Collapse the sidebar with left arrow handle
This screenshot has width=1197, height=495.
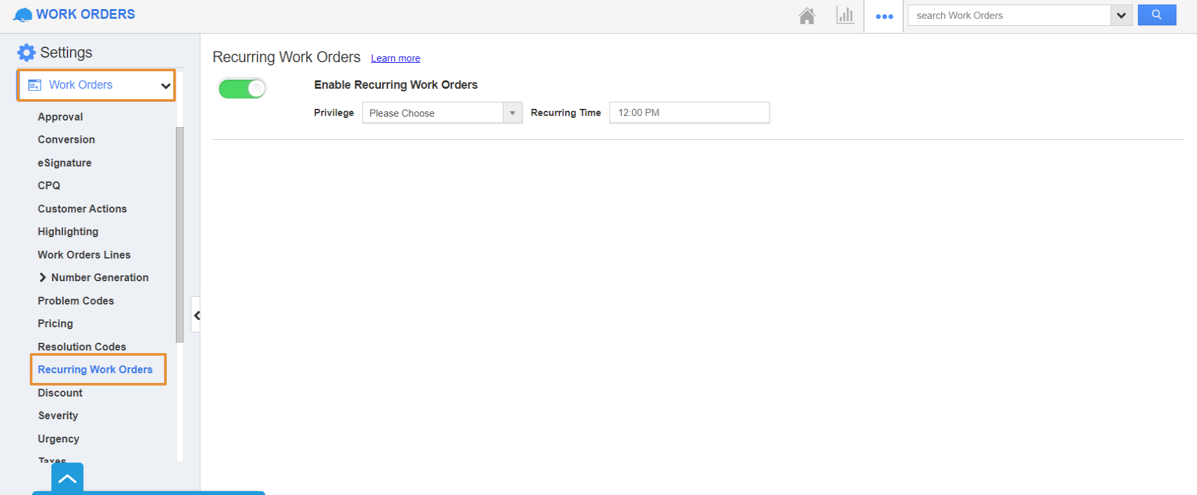coord(197,316)
